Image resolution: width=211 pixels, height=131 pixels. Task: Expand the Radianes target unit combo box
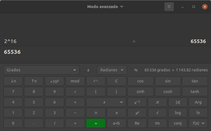pos(112,70)
